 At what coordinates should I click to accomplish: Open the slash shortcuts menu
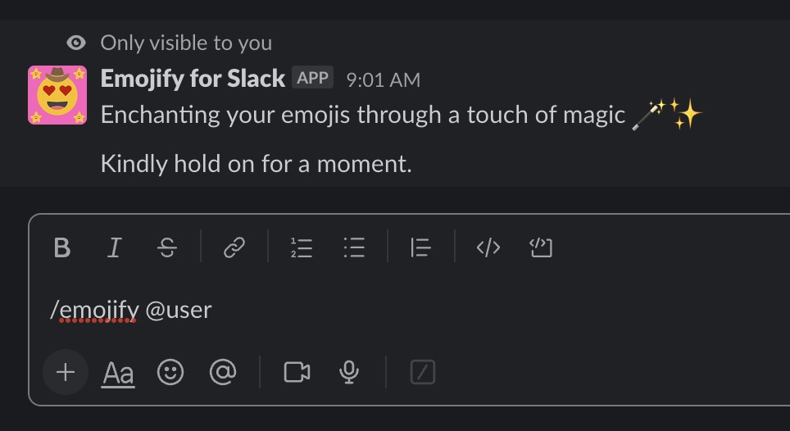[x=422, y=373]
